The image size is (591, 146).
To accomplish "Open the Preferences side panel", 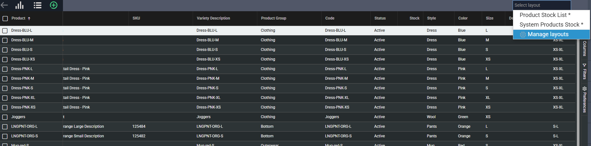I will click(584, 100).
